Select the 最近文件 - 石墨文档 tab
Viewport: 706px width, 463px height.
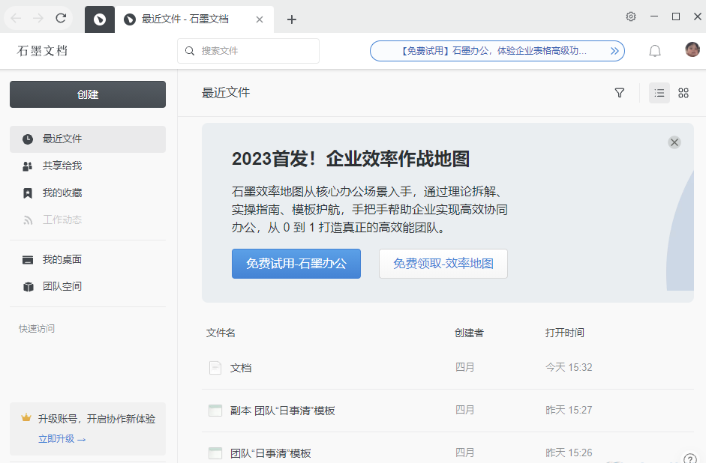(x=194, y=19)
